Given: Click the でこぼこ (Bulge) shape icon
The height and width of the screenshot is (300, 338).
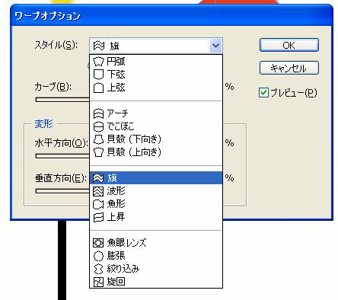Looking at the screenshot, I should pyautogui.click(x=98, y=126).
